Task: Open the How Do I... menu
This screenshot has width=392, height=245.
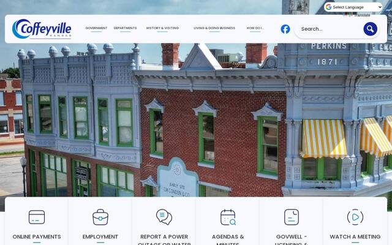Action: [x=255, y=28]
